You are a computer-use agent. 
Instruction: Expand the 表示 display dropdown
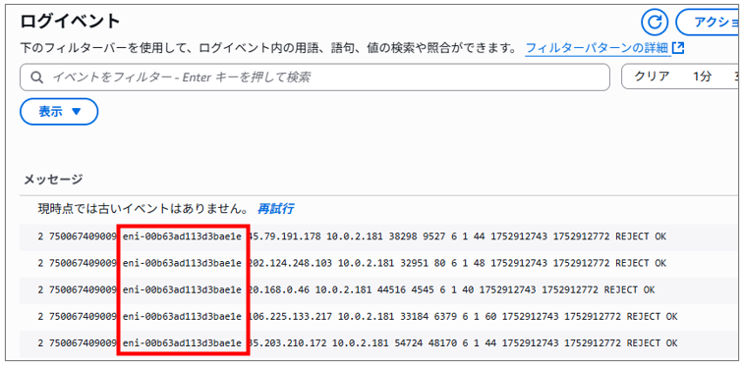(59, 112)
